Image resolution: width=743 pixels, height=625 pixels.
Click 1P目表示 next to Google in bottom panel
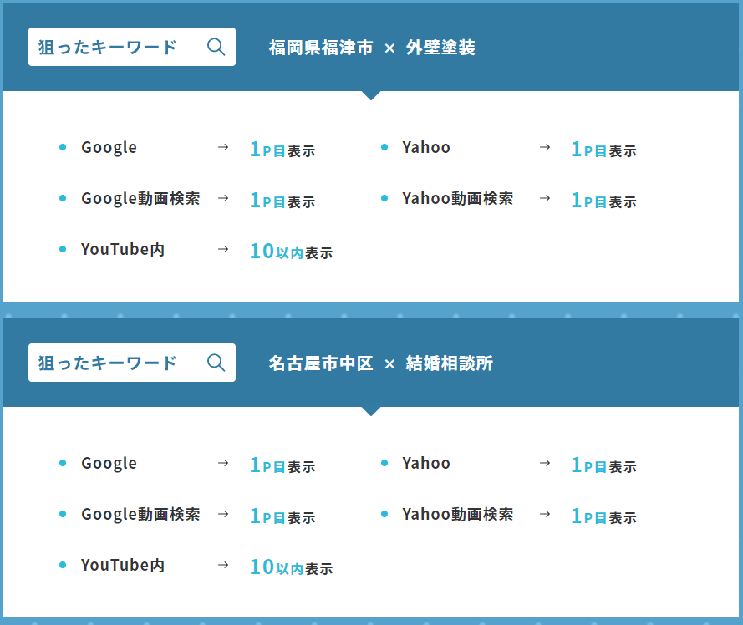click(x=282, y=465)
